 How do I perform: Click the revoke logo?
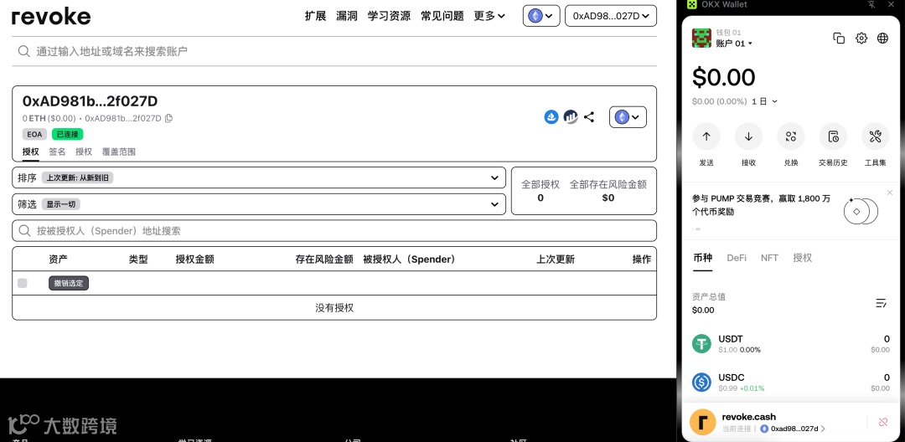point(51,16)
